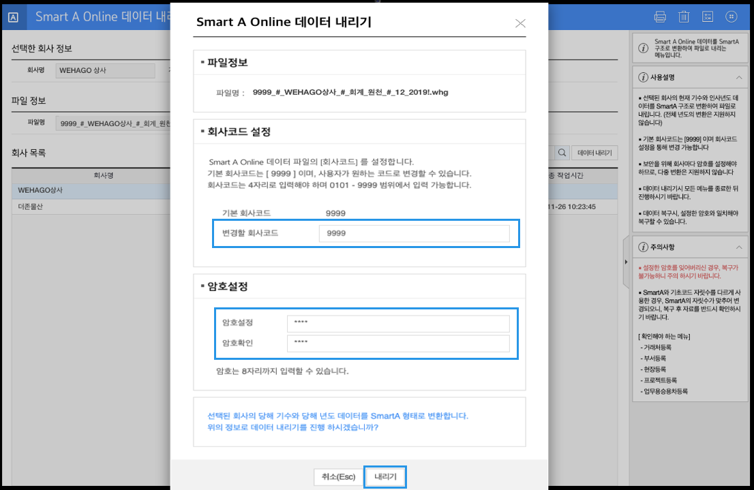Open the round grid menu icon
754x490 pixels.
(732, 17)
